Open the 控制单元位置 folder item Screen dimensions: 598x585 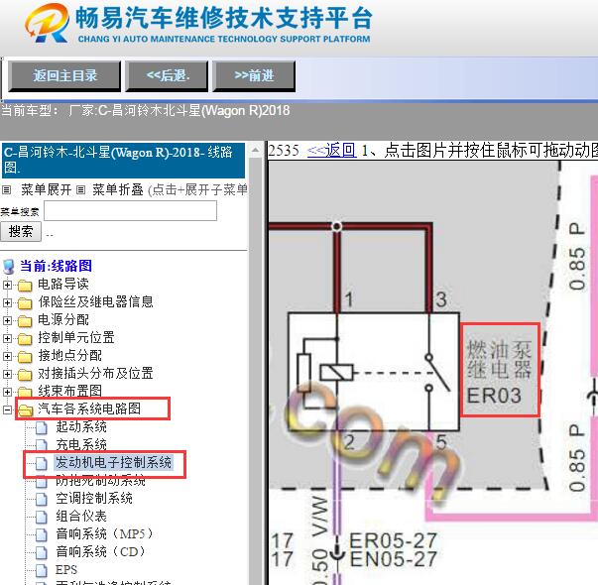(76, 338)
